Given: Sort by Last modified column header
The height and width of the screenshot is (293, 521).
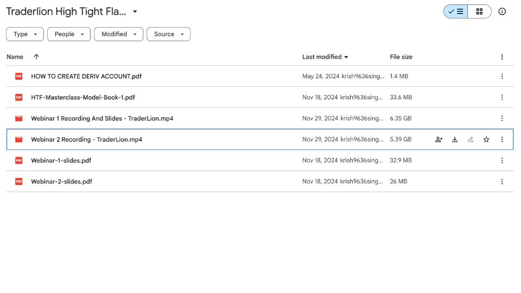Looking at the screenshot, I should coord(322,57).
